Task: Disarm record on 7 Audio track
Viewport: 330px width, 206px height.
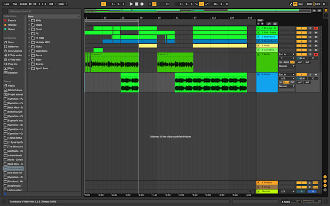Action: 316,54
